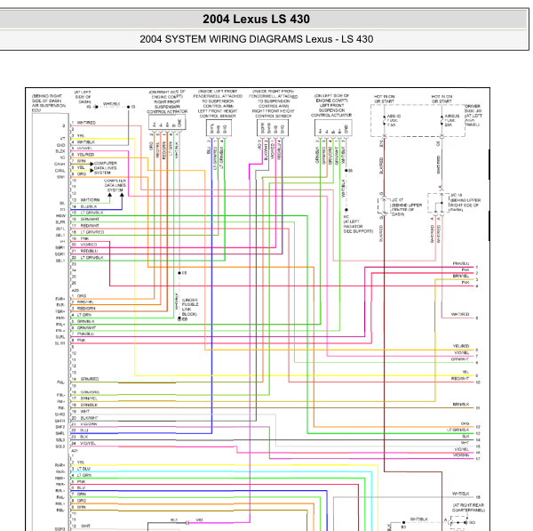This screenshot has height=531, width=533.
Task: Click the 'A21' connector label
Action: click(x=75, y=450)
